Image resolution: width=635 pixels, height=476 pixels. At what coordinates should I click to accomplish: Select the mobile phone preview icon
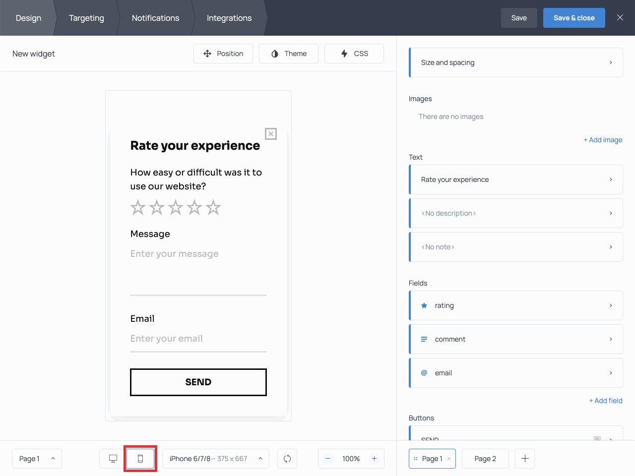tap(140, 459)
